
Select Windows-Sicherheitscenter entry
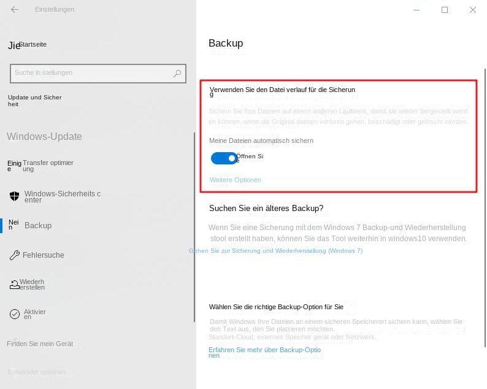(x=63, y=196)
